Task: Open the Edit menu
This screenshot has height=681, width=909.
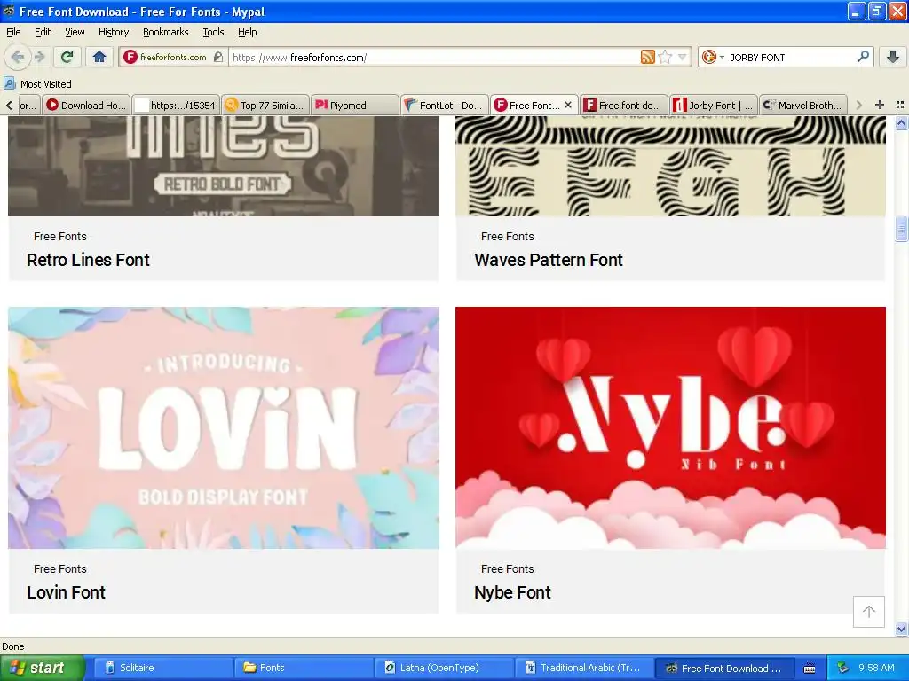Action: [43, 32]
